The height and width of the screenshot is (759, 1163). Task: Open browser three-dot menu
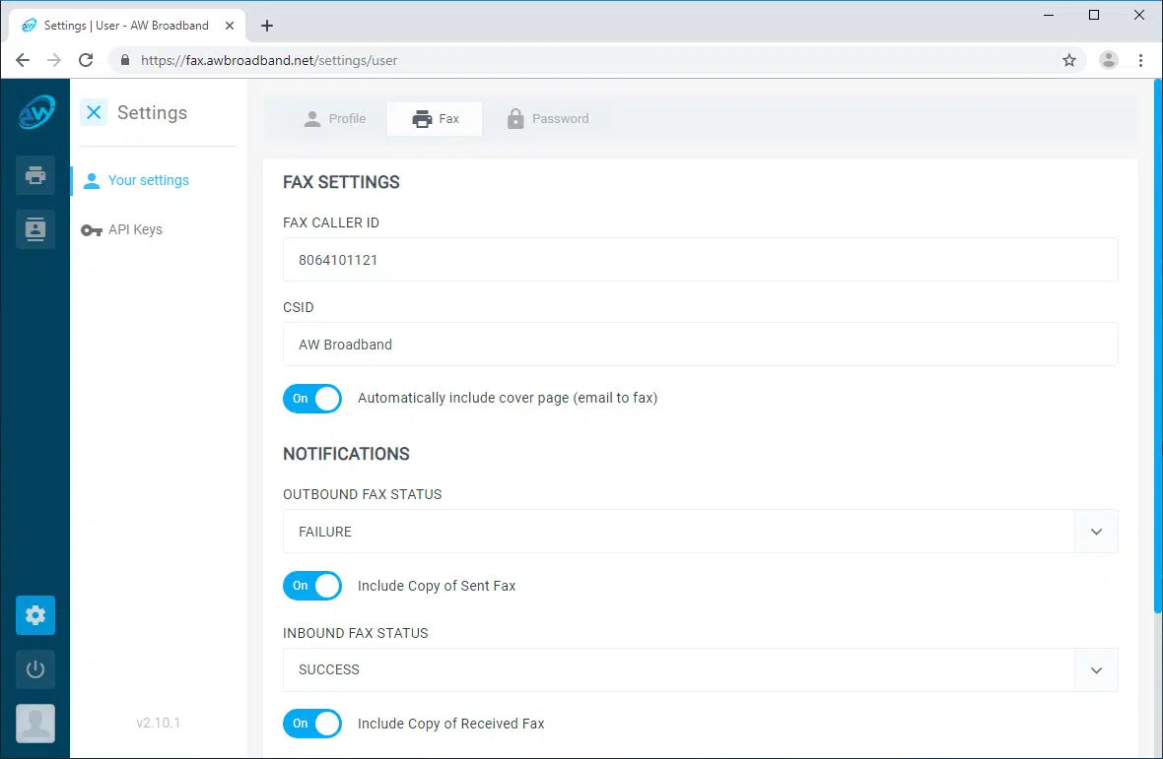point(1140,60)
